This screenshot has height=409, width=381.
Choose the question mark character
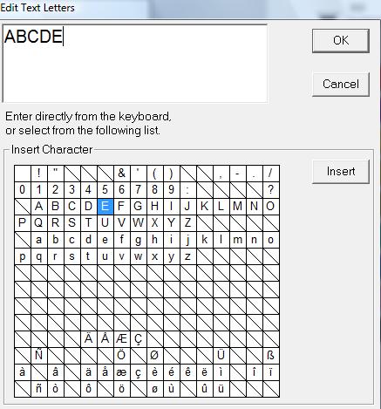click(271, 190)
